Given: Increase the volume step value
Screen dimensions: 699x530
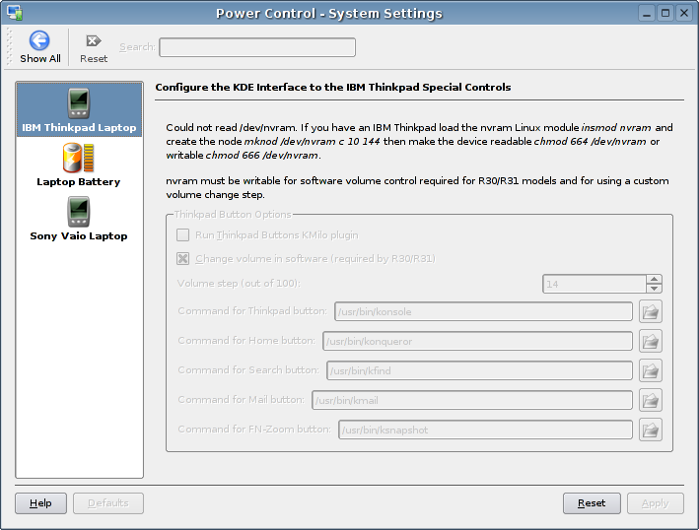Looking at the screenshot, I should [654, 279].
